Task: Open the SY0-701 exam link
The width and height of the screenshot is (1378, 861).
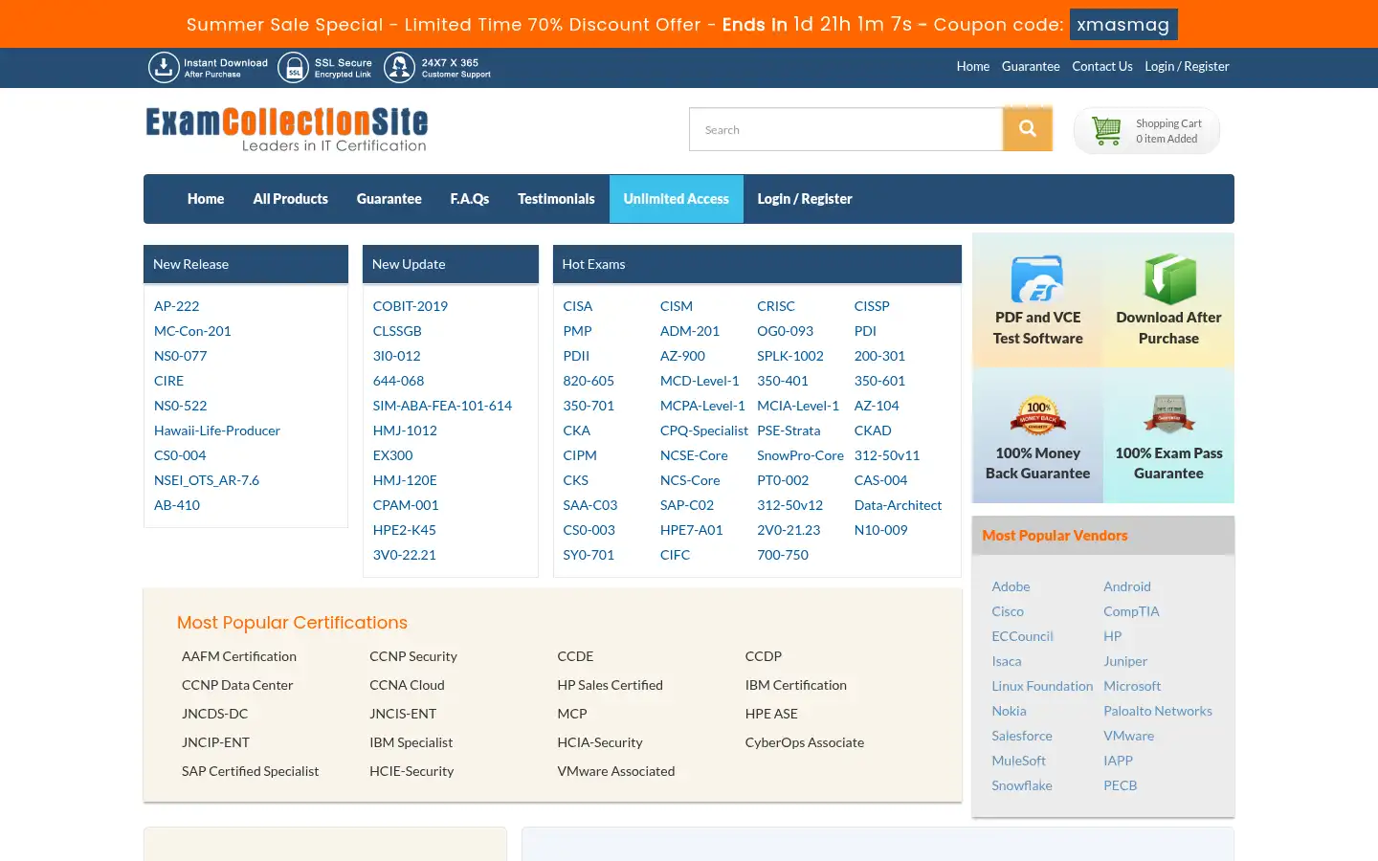Action: (589, 555)
